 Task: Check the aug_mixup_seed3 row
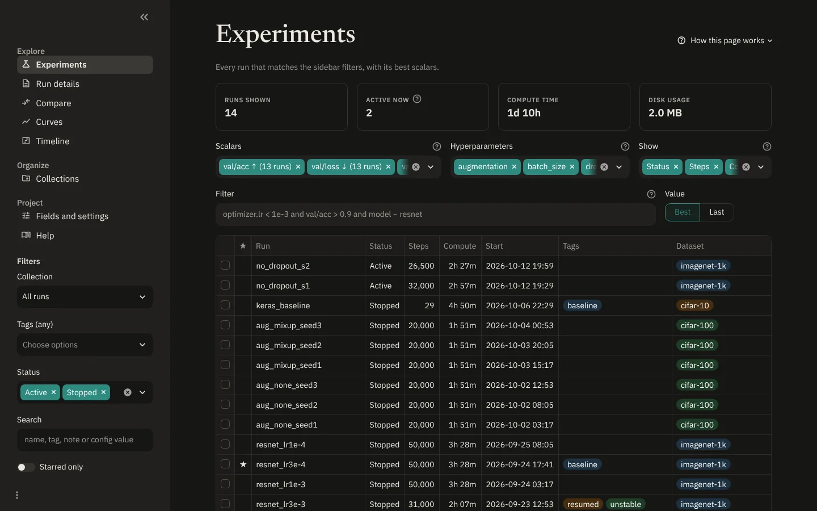tap(225, 325)
